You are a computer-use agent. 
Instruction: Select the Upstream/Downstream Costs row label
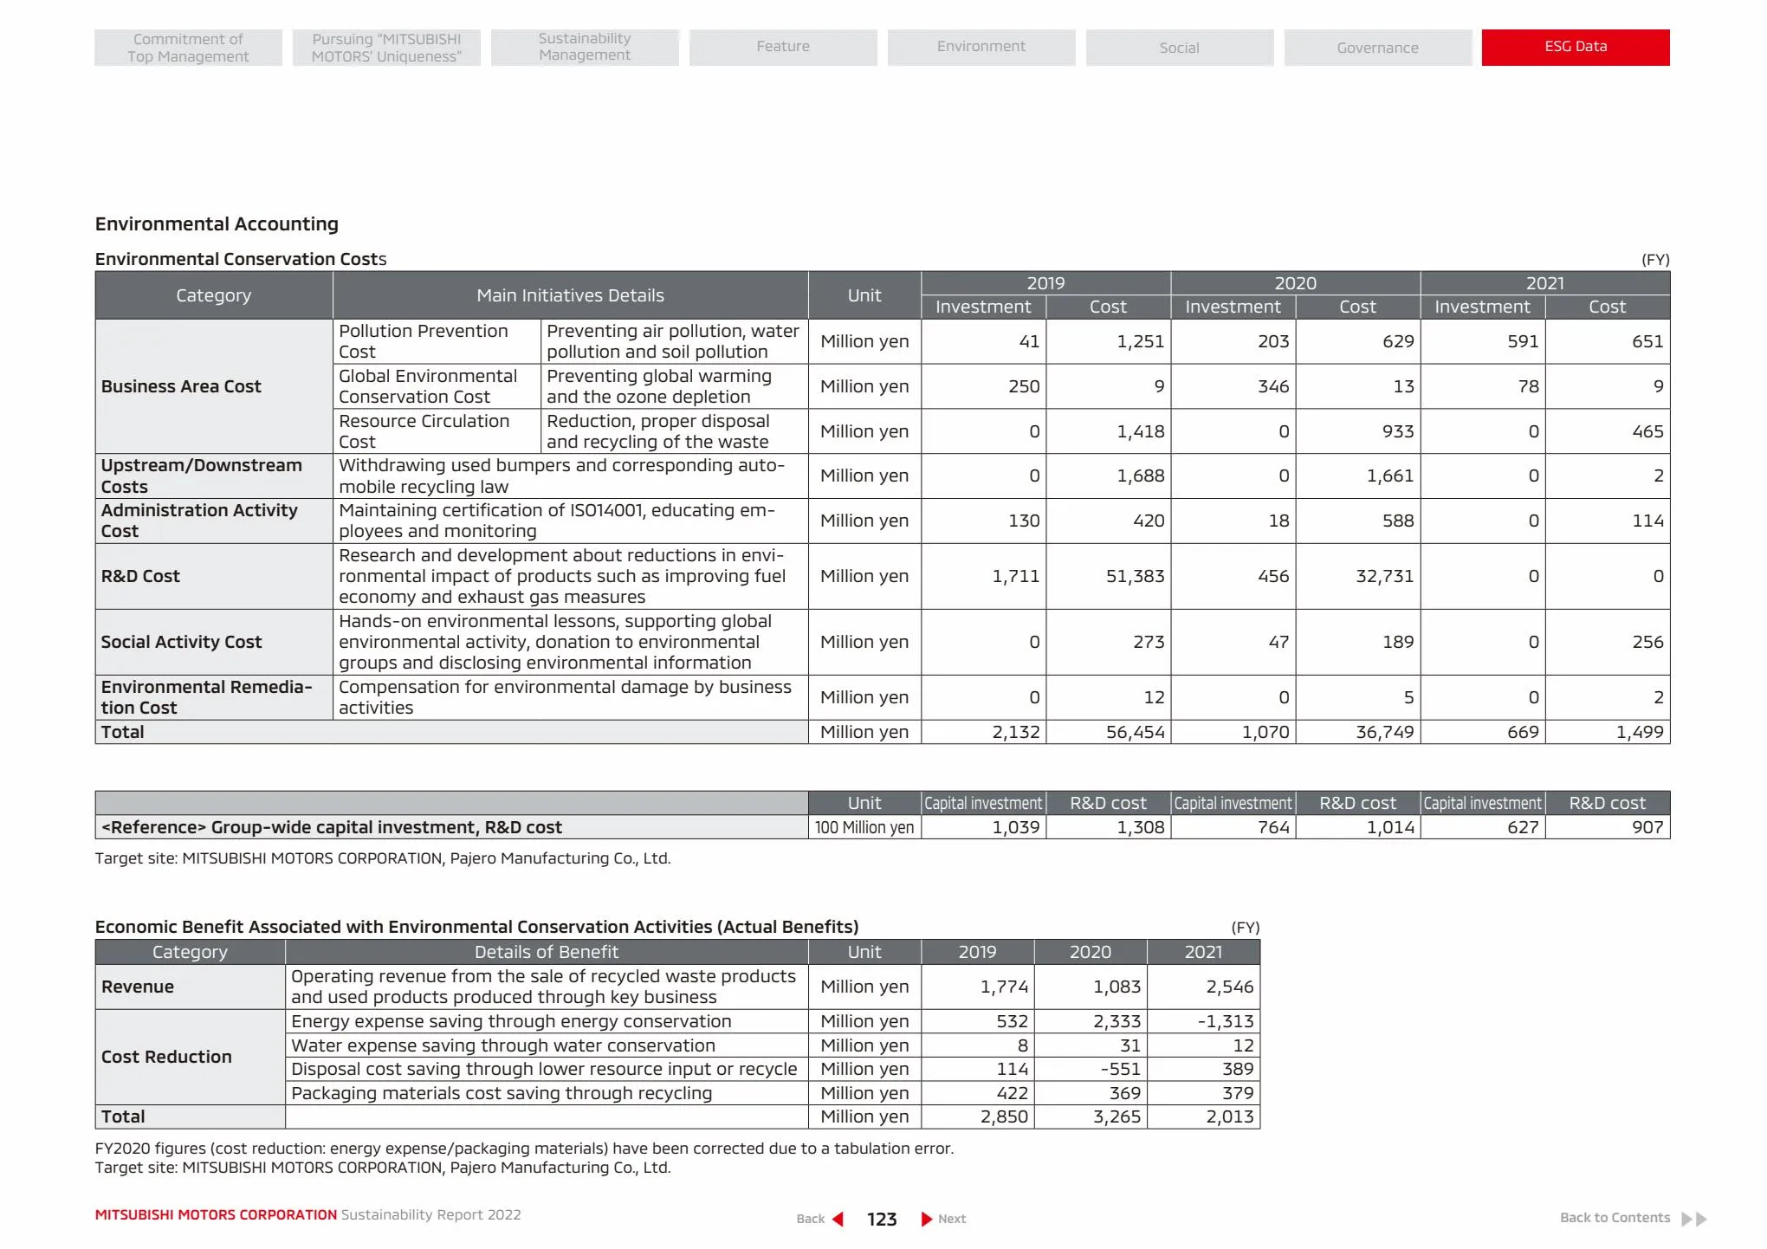pyautogui.click(x=214, y=476)
